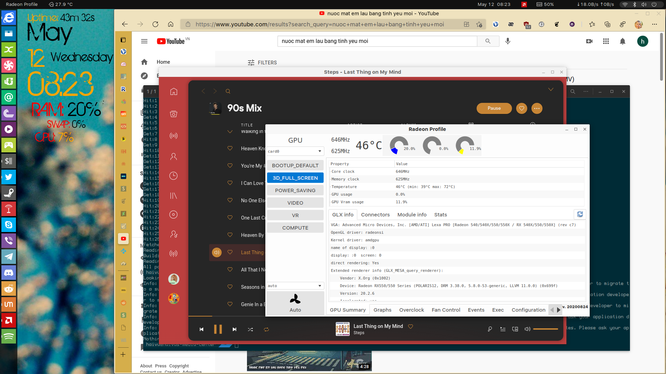
Task: Open the Wi-Fi indicator in top bar
Action: click(625, 5)
